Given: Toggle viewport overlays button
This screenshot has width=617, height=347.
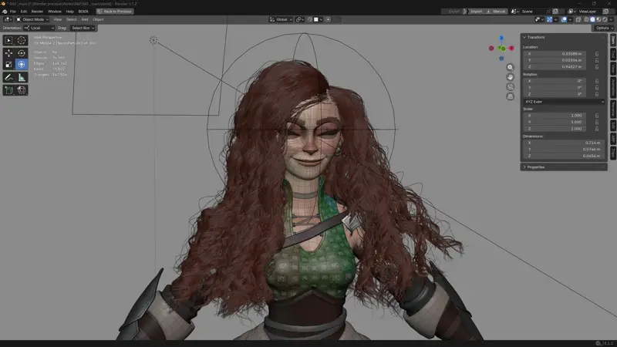Looking at the screenshot, I should [x=564, y=19].
